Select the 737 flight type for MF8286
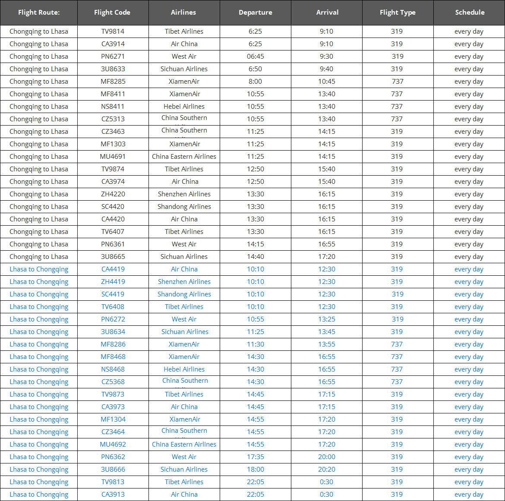Viewport: 505px width, 501px height. coord(397,344)
